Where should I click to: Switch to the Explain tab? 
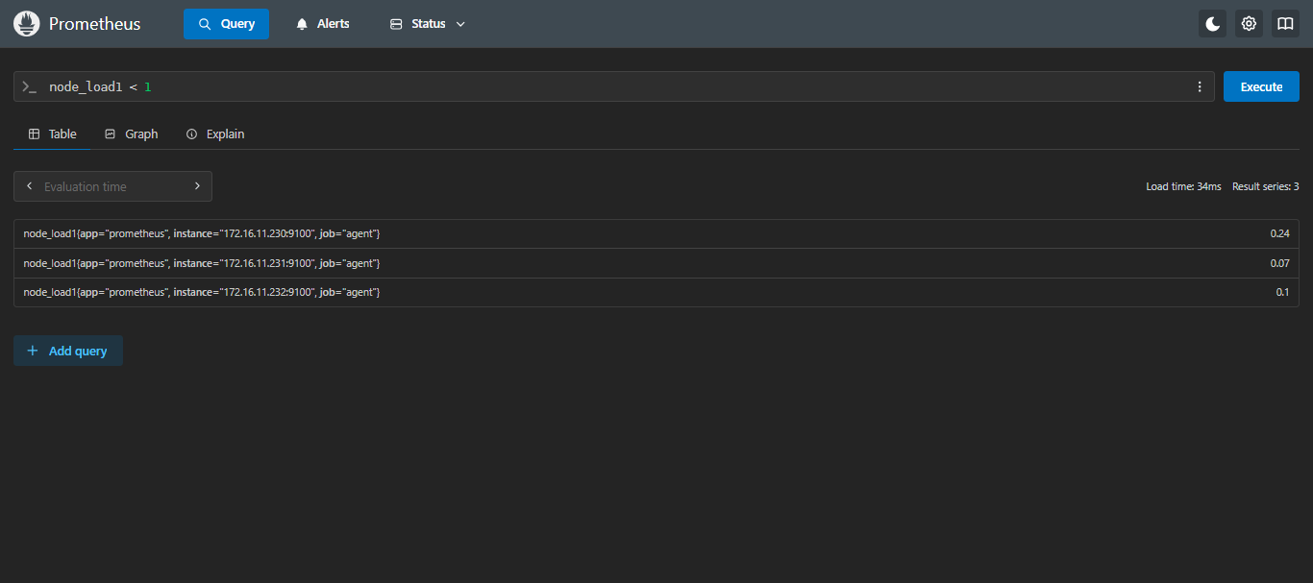coord(215,134)
